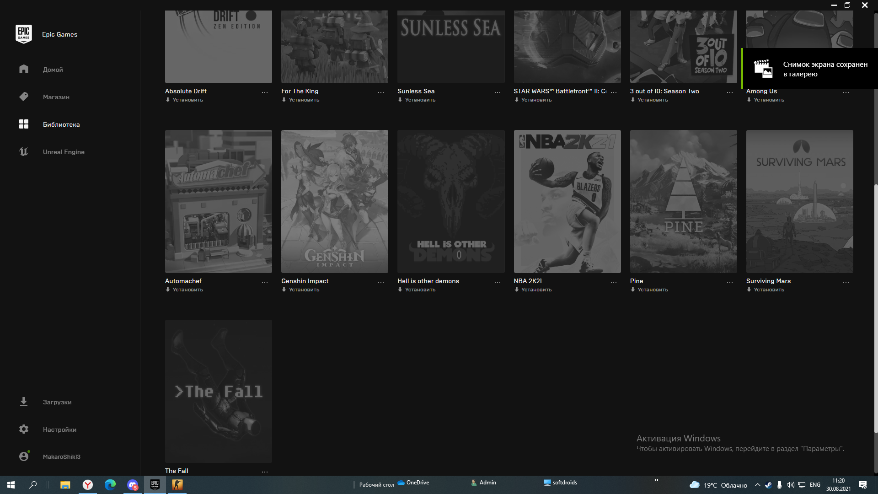
Task: Click Установить under Sunless Sea
Action: (x=420, y=100)
